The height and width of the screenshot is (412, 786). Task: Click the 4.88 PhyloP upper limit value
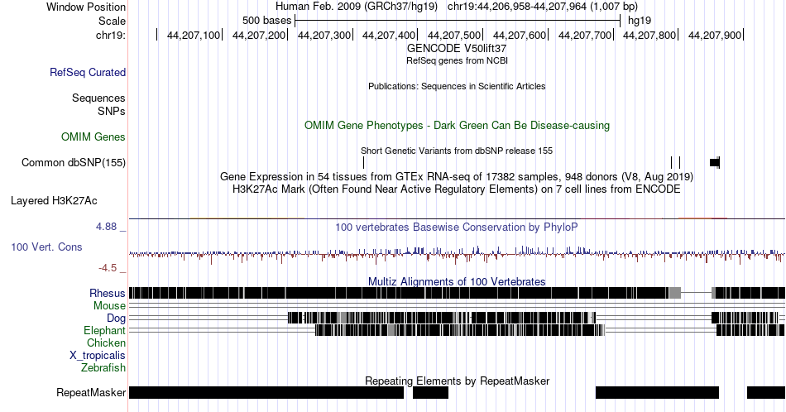coord(107,227)
